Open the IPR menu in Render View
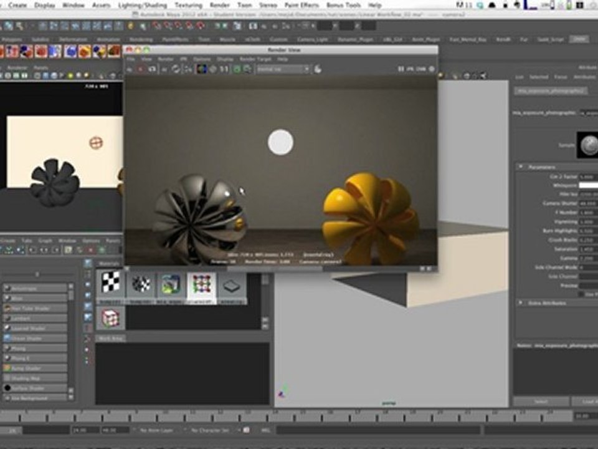The height and width of the screenshot is (449, 598). 183,59
